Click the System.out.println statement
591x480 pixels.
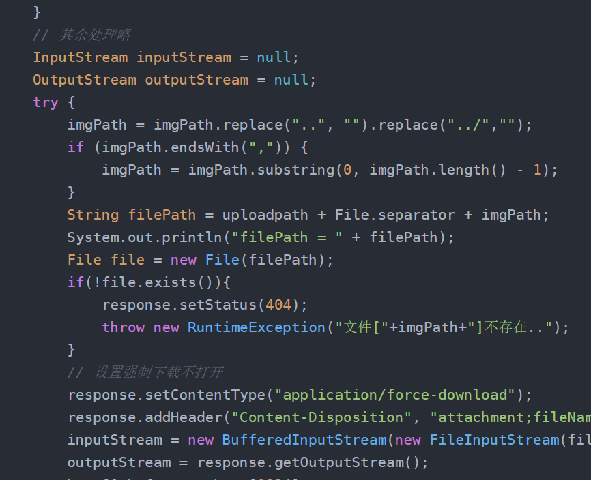coord(261,237)
